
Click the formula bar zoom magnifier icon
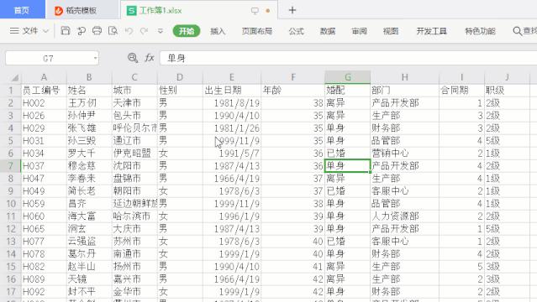click(133, 58)
